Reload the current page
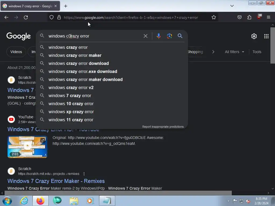The image size is (275, 206). pyautogui.click(x=26, y=17)
